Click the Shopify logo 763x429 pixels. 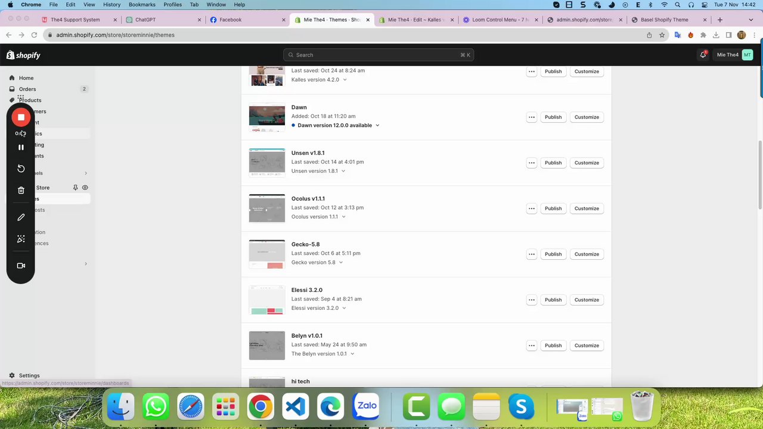[x=24, y=55]
